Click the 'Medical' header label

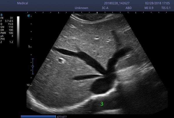point(23,3)
